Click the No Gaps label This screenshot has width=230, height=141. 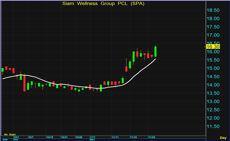[10, 134]
